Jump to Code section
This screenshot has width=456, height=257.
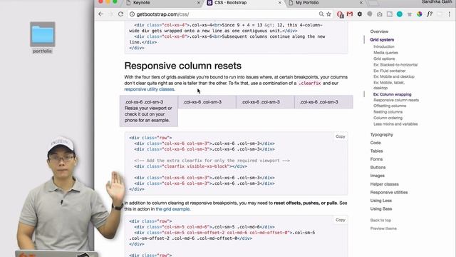pyautogui.click(x=375, y=143)
